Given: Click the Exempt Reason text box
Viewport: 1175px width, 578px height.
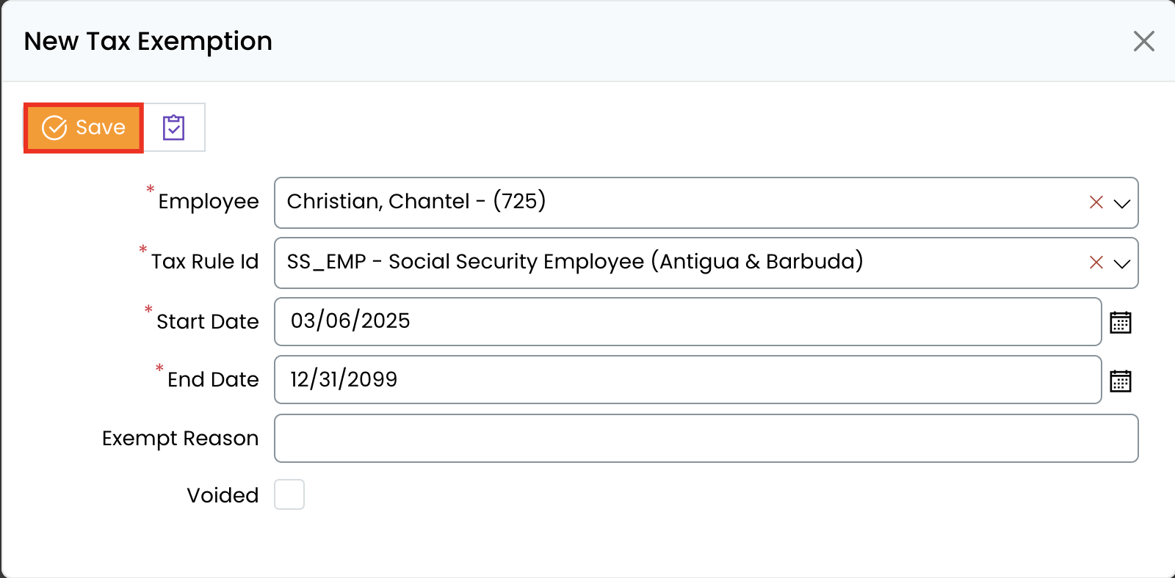Looking at the screenshot, I should coord(706,439).
